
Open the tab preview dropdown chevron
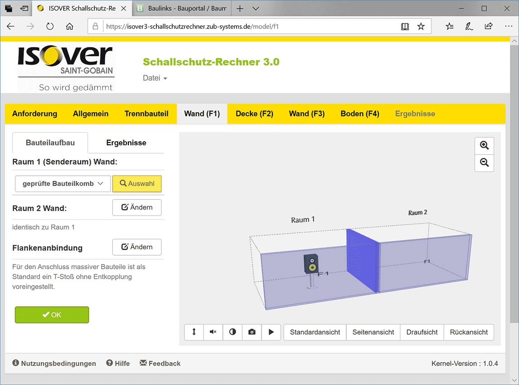[255, 9]
